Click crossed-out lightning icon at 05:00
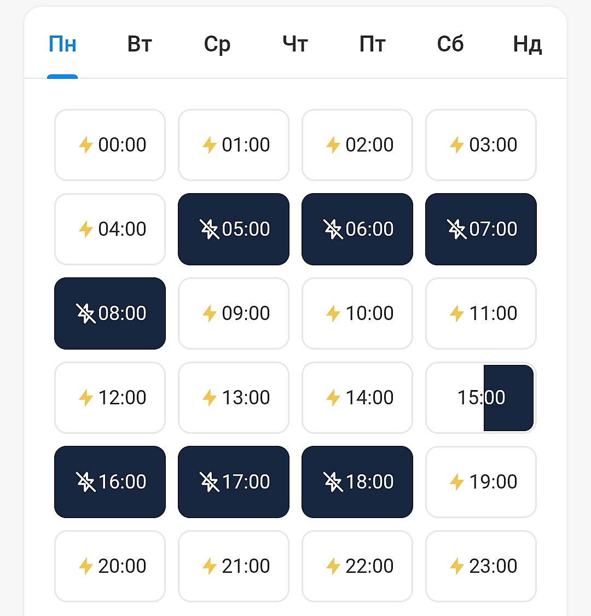 209,229
